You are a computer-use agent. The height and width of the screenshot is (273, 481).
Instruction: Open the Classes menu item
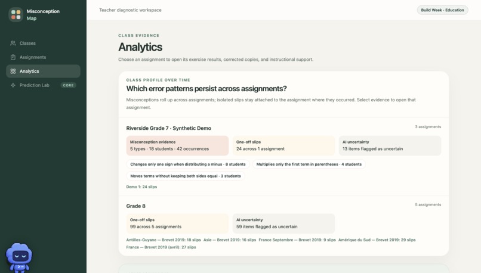pyautogui.click(x=43, y=43)
